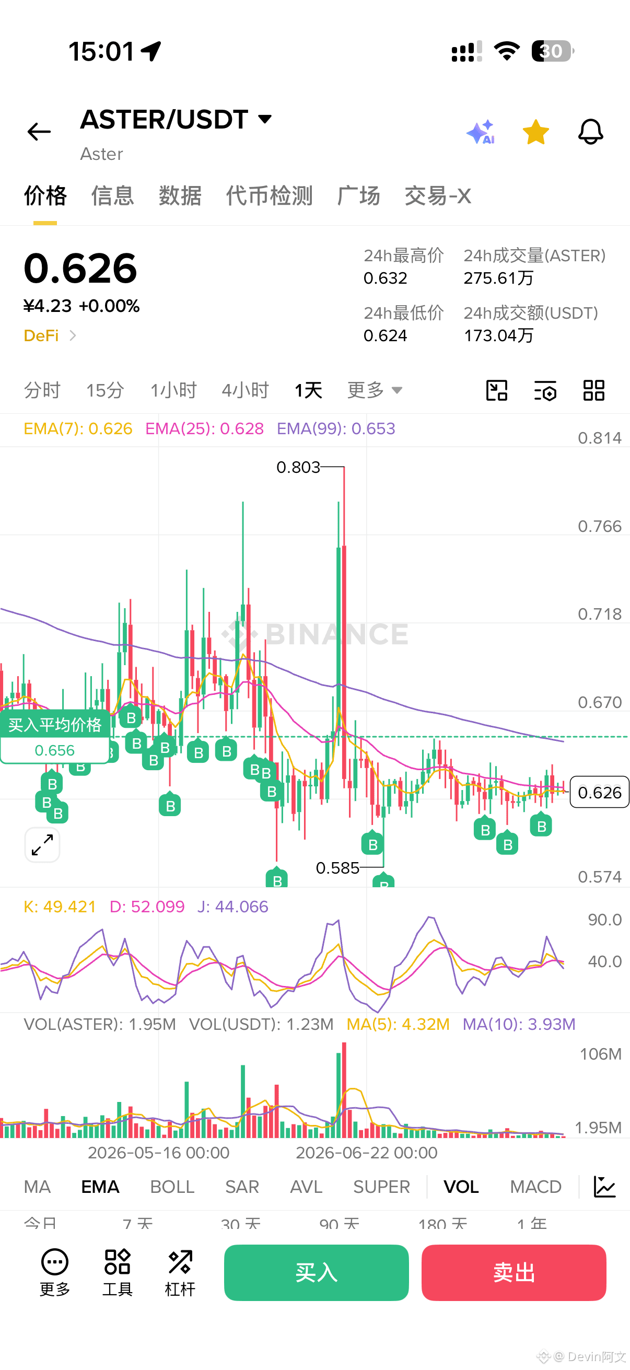Screen dimensions: 630x1370
Task: Open the chart drawing layout icon
Action: click(497, 390)
